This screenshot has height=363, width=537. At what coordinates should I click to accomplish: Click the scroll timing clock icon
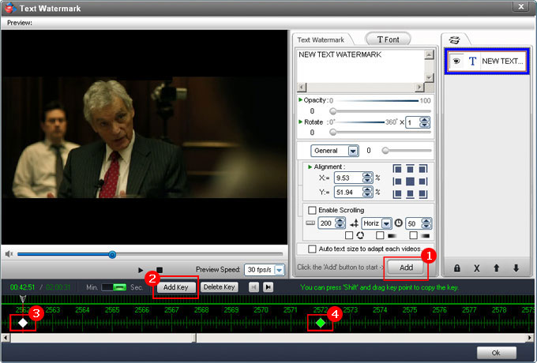398,223
